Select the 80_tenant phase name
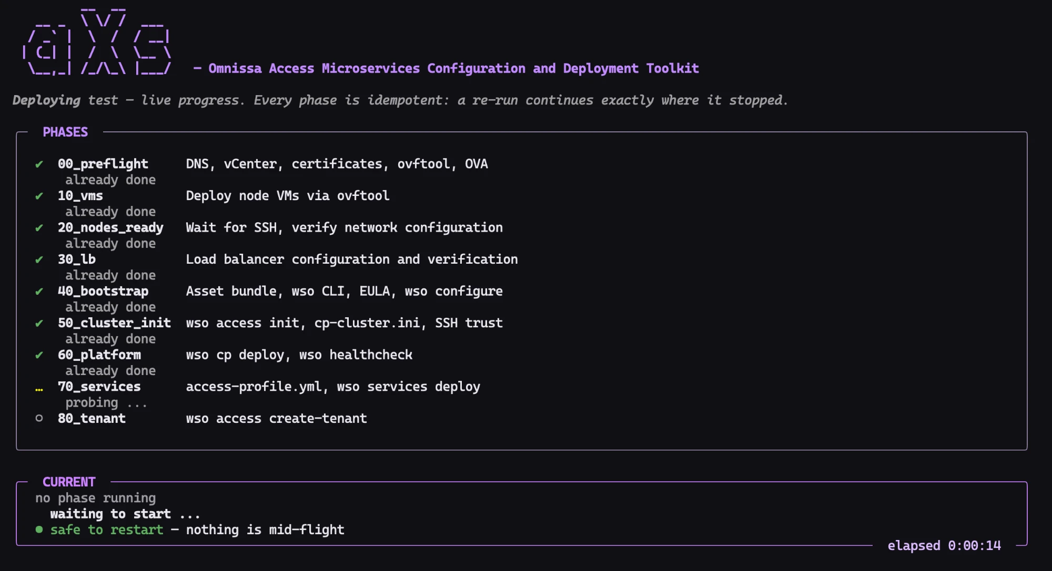Screen dimensions: 1052x571 (x=92, y=419)
